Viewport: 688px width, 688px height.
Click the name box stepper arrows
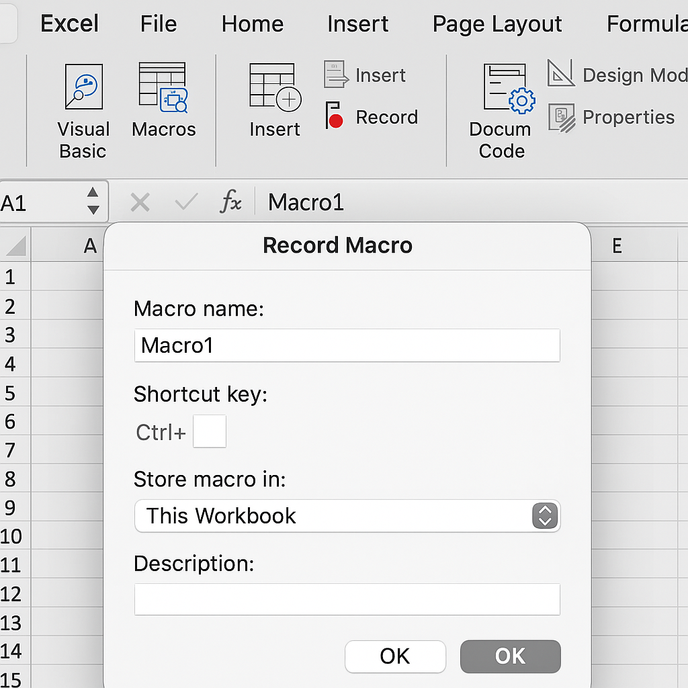click(x=93, y=201)
